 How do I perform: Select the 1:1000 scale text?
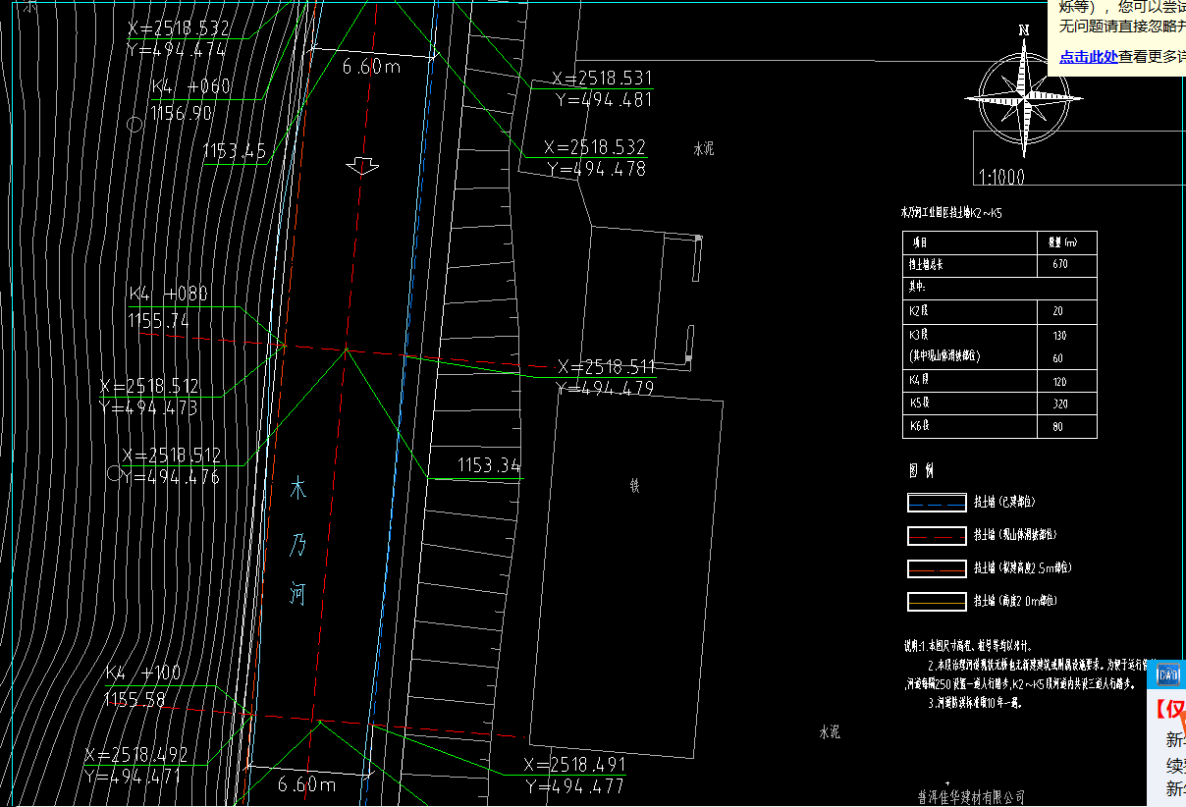pyautogui.click(x=1001, y=178)
